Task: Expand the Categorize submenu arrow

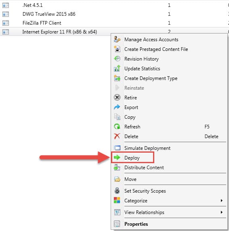Action: click(x=222, y=200)
